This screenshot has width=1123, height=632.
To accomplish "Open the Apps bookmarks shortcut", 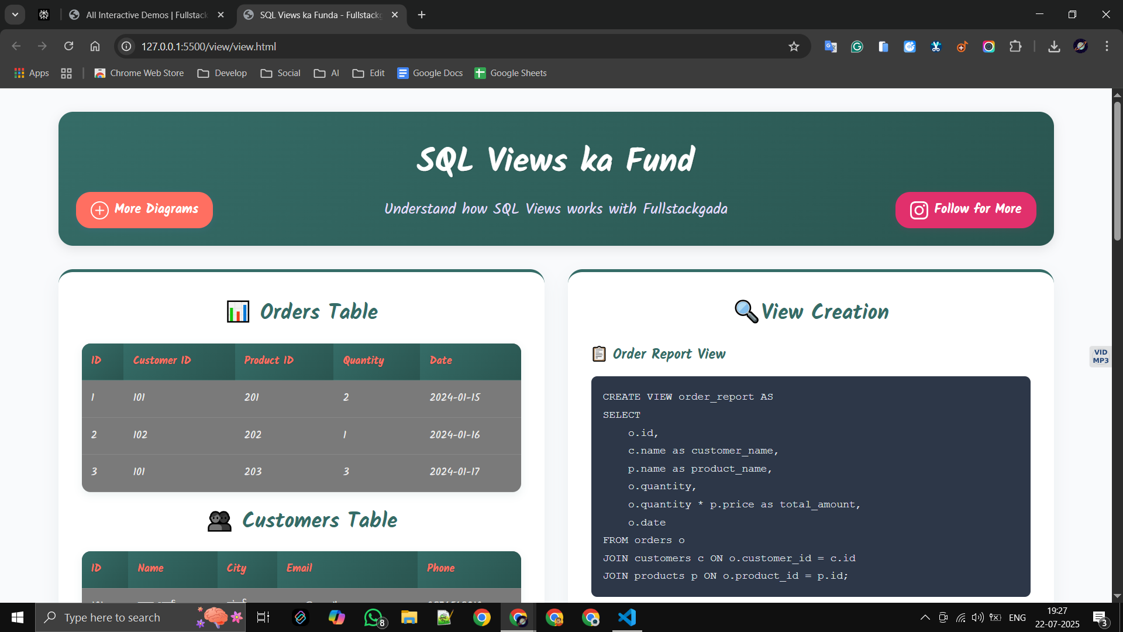I will click(x=32, y=73).
